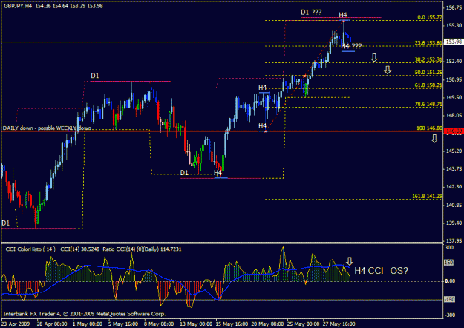464x328 pixels.
Task: Click the '61.8 150.21' Fibonacci level label
Action: click(x=428, y=85)
